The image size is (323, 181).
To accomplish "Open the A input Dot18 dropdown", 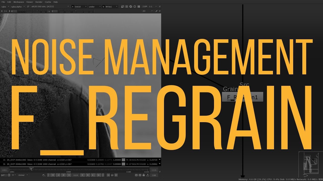I will 79,7.
